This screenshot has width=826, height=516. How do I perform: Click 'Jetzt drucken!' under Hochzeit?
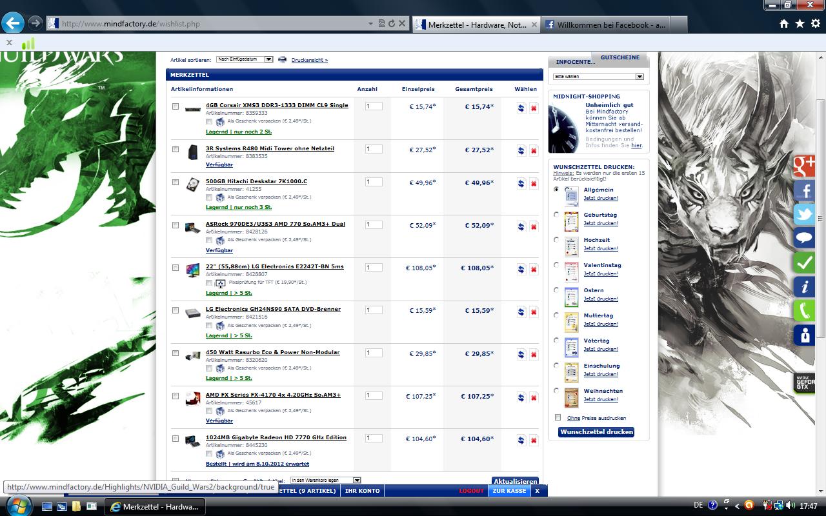pyautogui.click(x=601, y=248)
